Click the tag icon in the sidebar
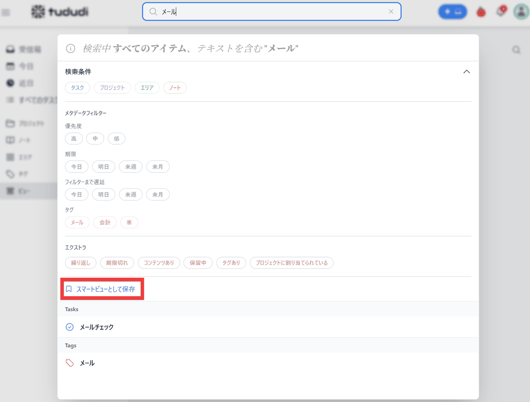 click(10, 174)
